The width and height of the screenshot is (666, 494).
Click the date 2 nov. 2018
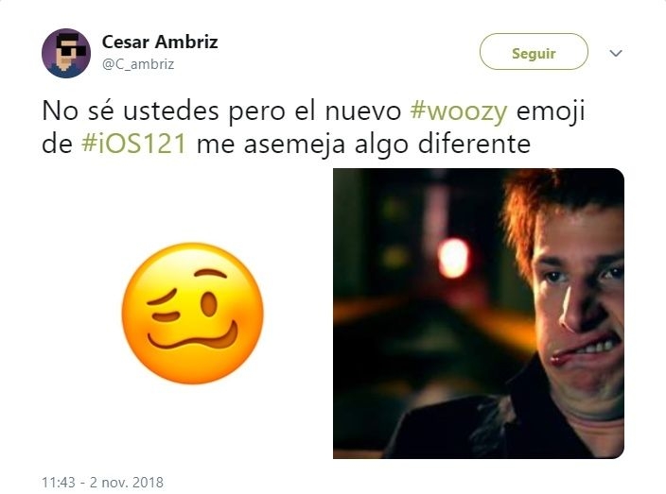click(x=127, y=482)
